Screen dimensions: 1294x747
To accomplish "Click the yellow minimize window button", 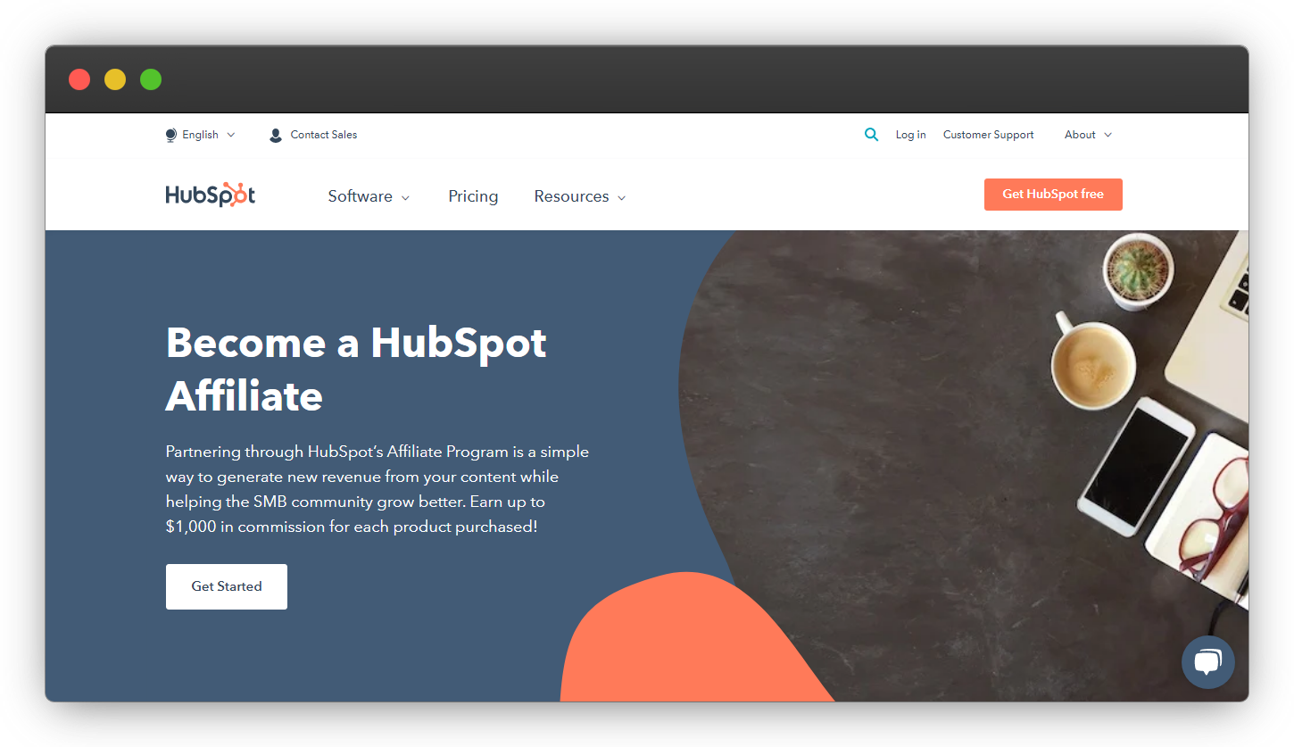I will (115, 79).
